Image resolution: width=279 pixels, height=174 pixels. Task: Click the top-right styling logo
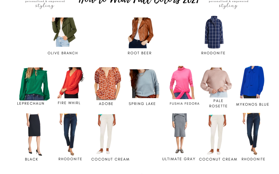click(x=228, y=4)
